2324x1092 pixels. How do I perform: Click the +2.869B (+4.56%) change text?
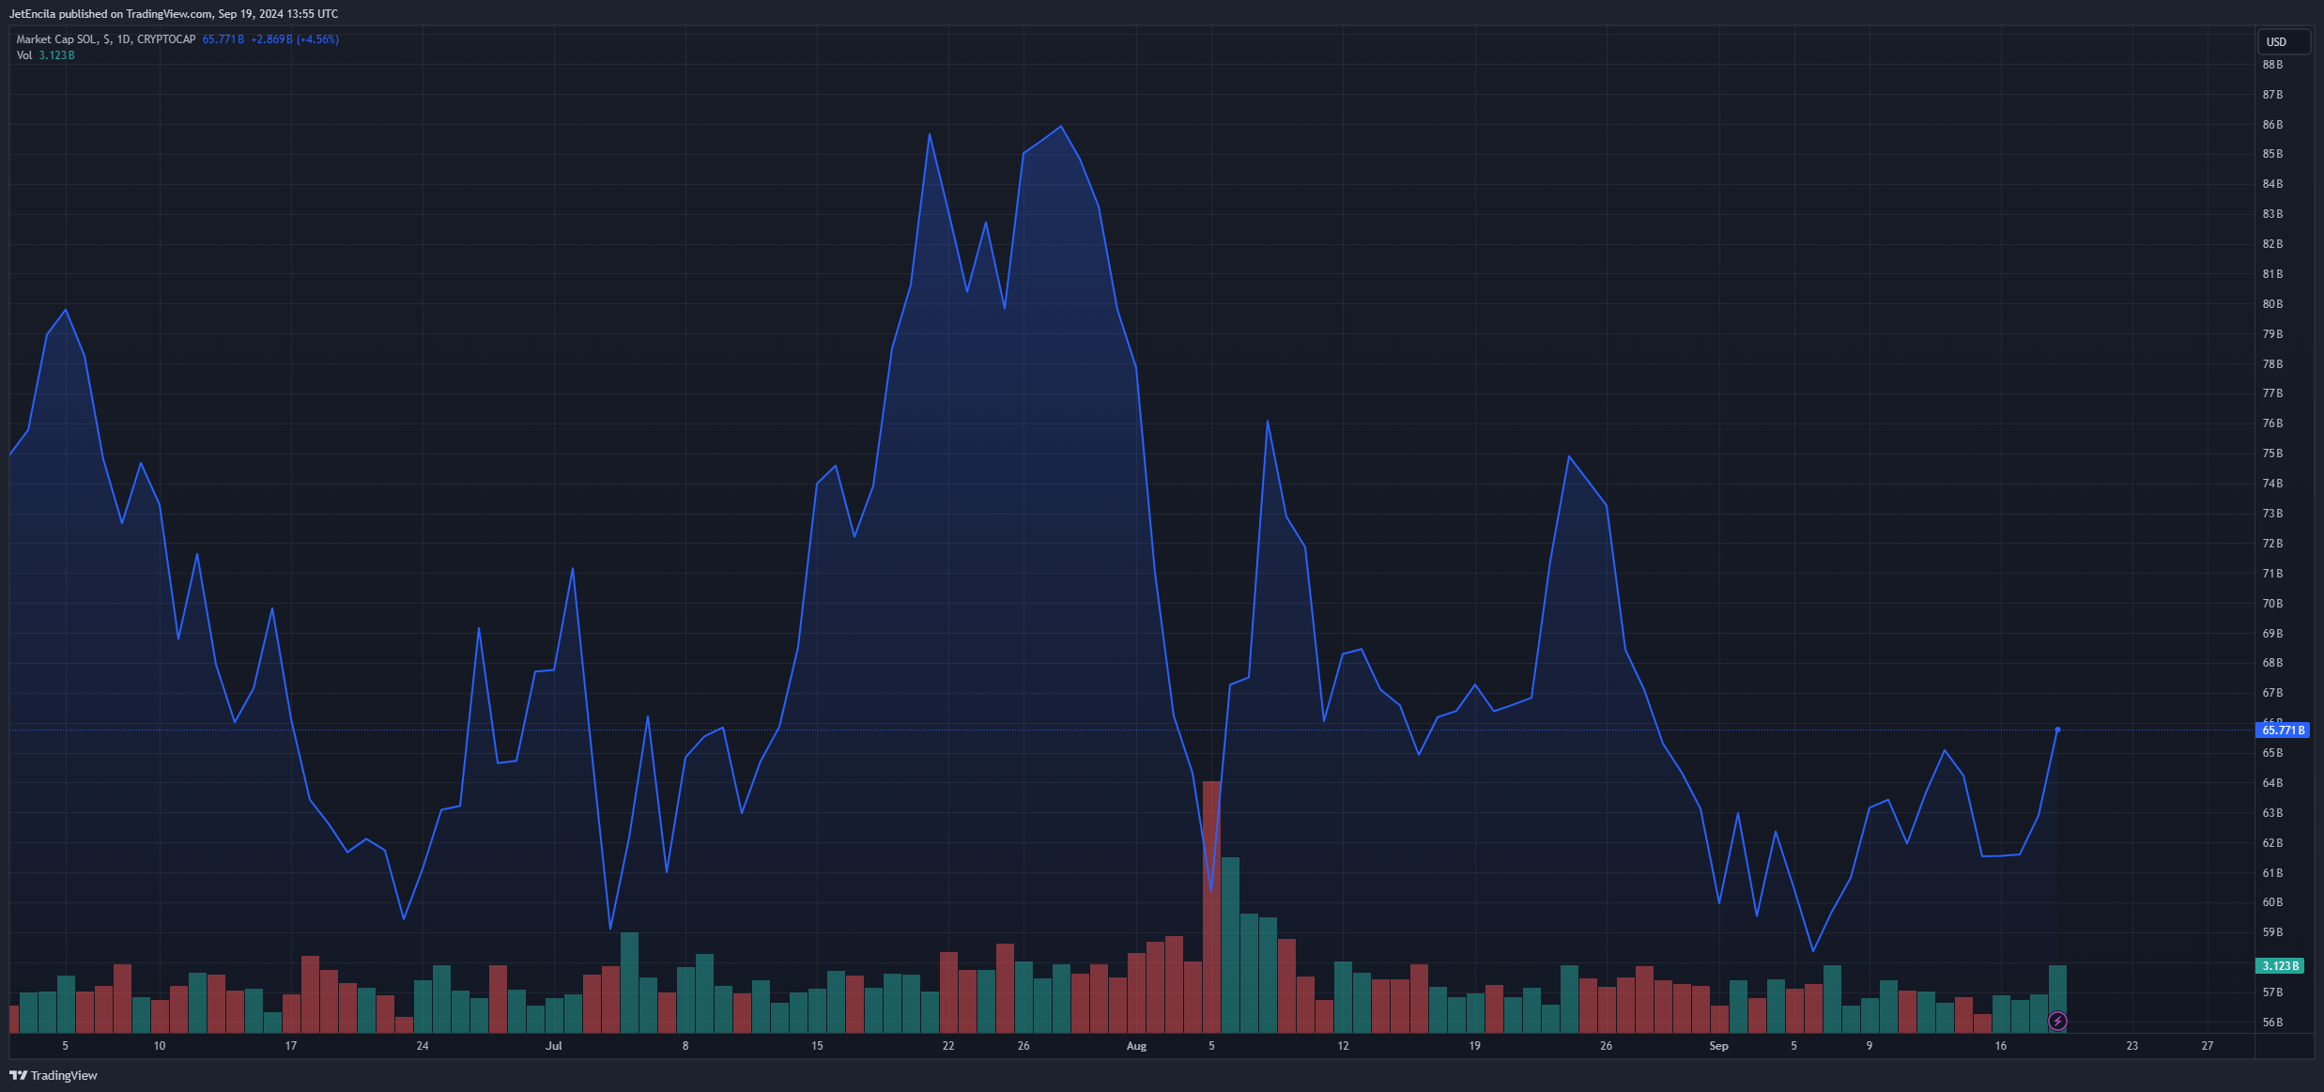[294, 39]
